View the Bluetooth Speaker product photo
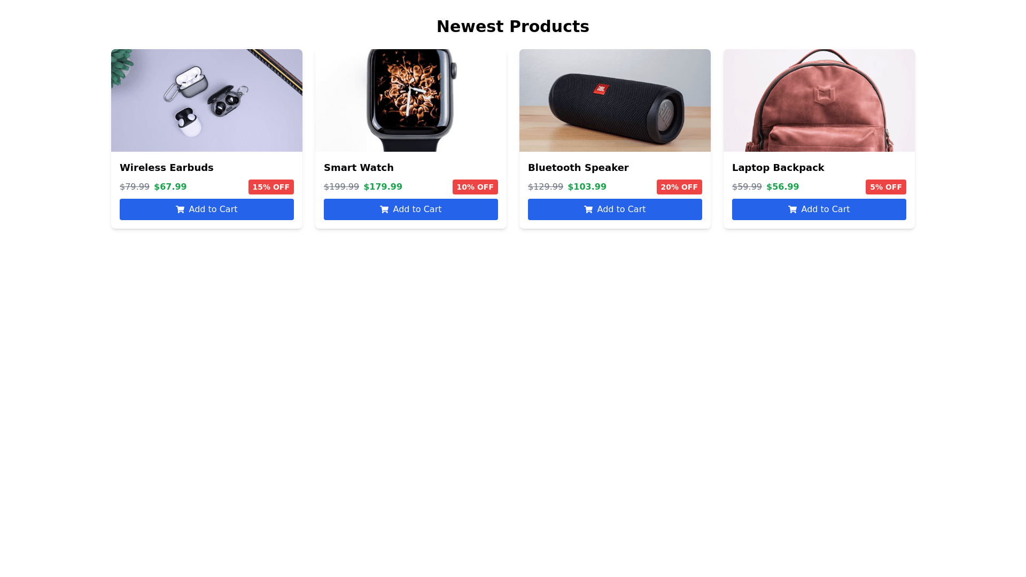This screenshot has width=1026, height=577. pyautogui.click(x=615, y=100)
